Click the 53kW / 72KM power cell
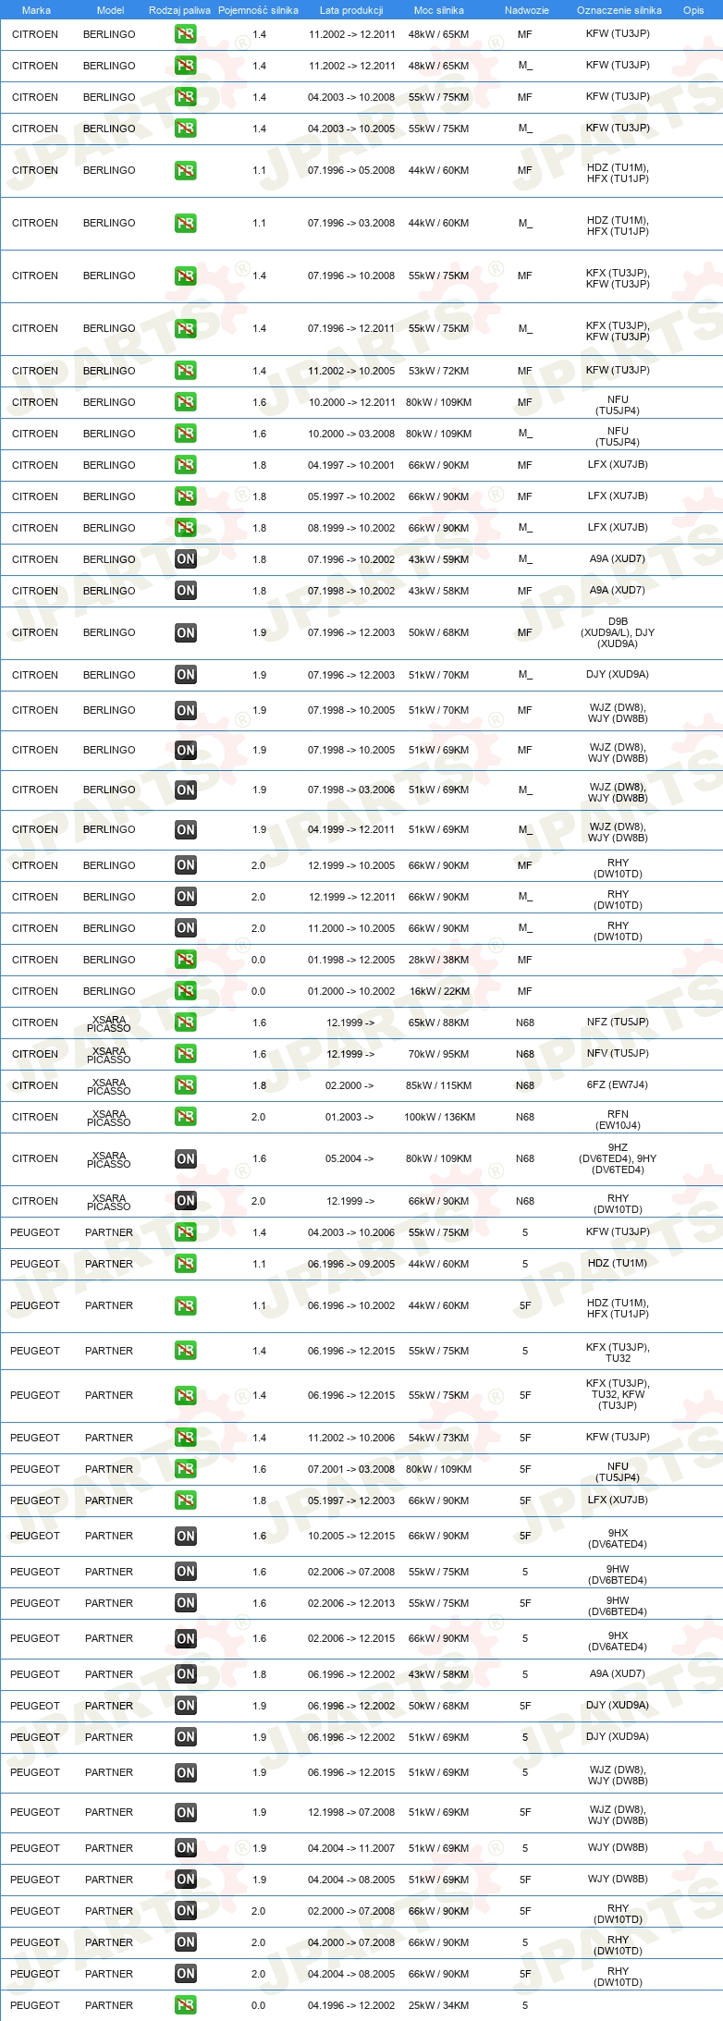The image size is (723, 2021). tap(439, 371)
